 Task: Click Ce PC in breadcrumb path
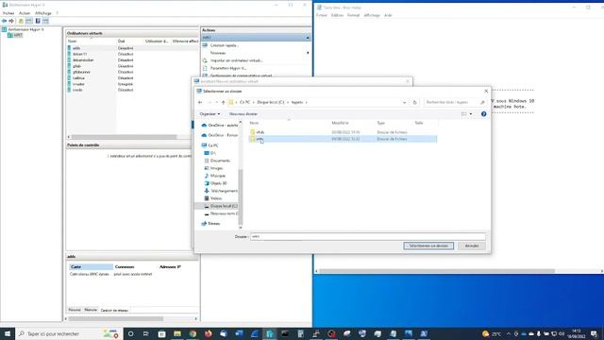pyautogui.click(x=244, y=103)
